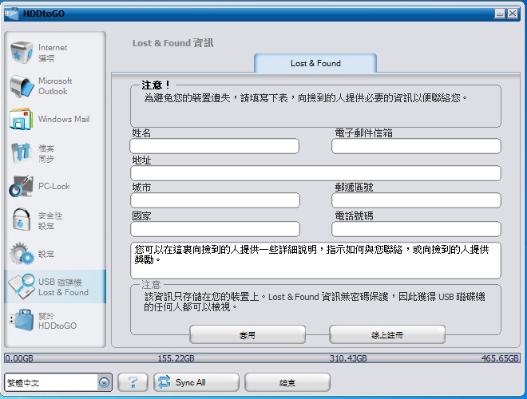Click the 結束 (exit) button
The width and height of the screenshot is (527, 399).
pyautogui.click(x=287, y=382)
